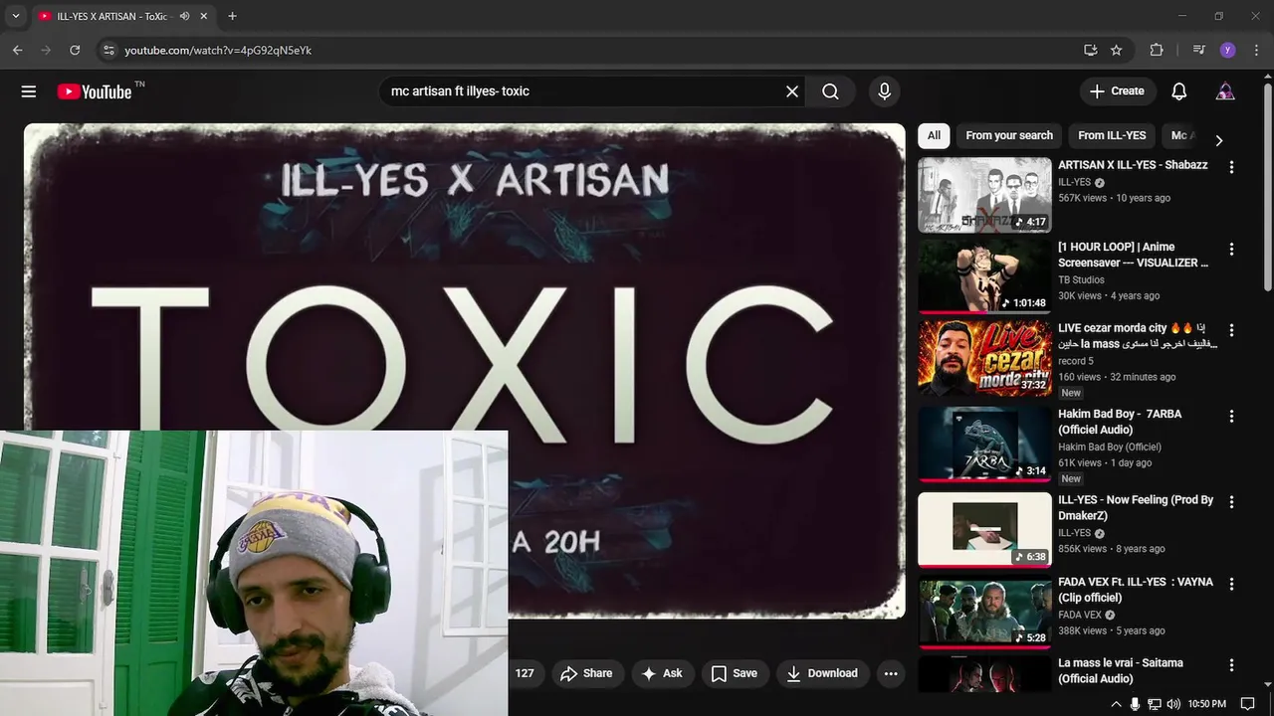
Task: Click the Share button
Action: 587,673
